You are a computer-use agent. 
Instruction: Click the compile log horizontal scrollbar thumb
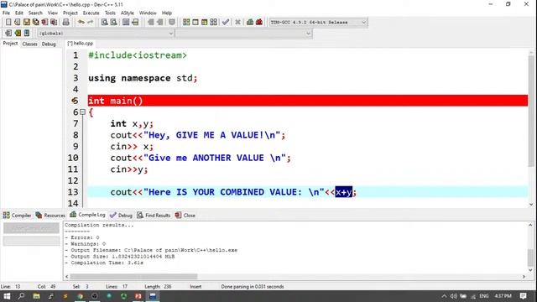[133, 276]
